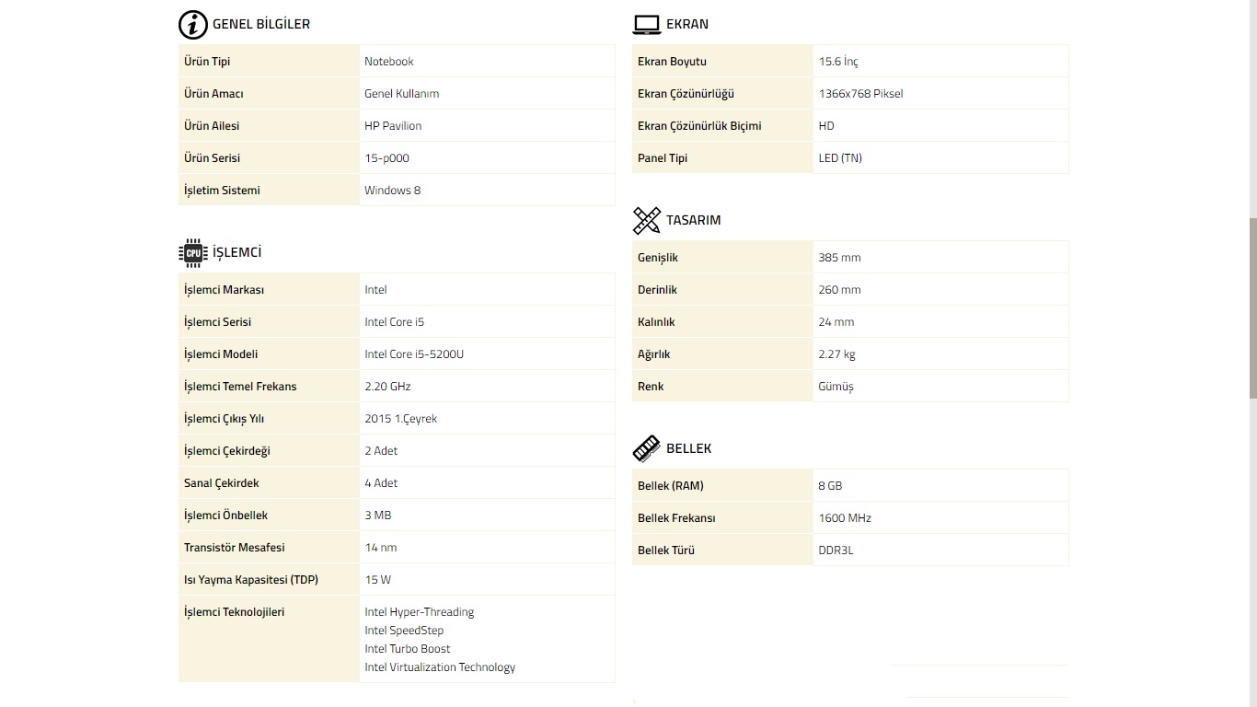
Task: Click the BELLEK section heading text
Action: click(688, 448)
